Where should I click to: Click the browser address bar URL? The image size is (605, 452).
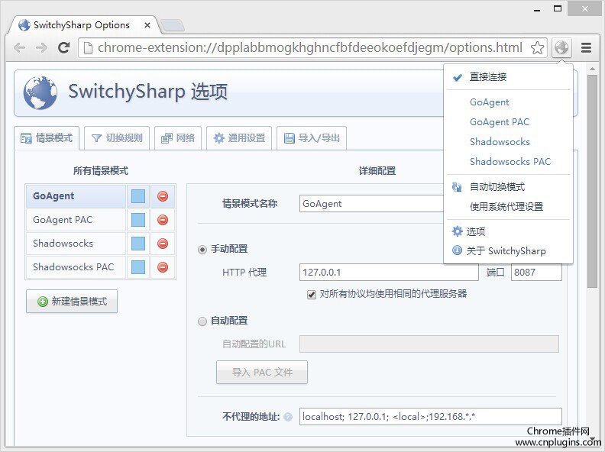[310, 48]
